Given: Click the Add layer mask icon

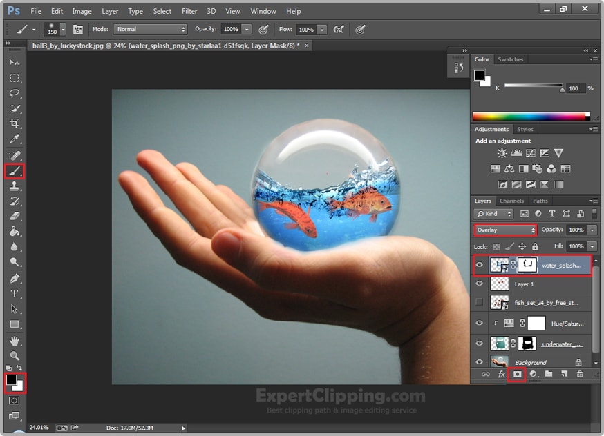Looking at the screenshot, I should [517, 374].
